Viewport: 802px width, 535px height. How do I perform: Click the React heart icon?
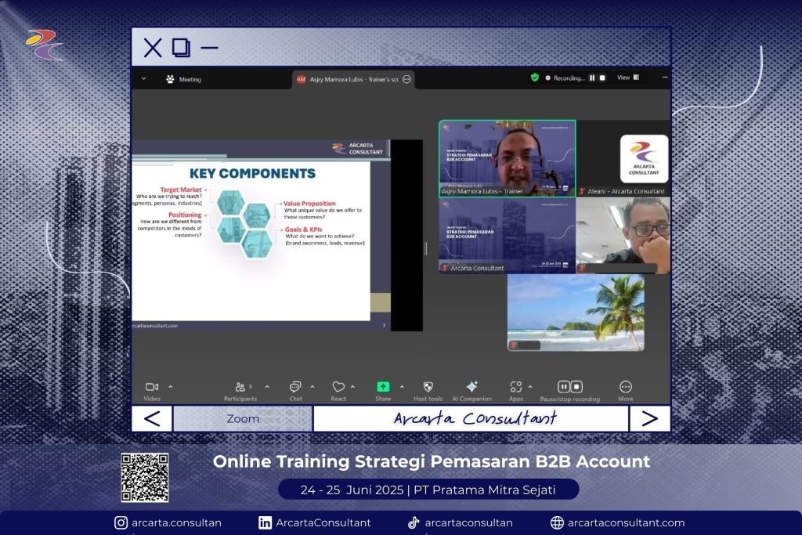[338, 387]
